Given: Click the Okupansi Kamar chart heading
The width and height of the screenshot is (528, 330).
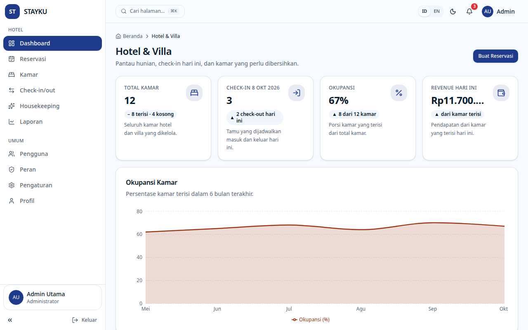Looking at the screenshot, I should pyautogui.click(x=151, y=182).
